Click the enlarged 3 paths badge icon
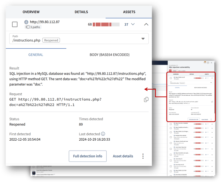 pos(27,27)
